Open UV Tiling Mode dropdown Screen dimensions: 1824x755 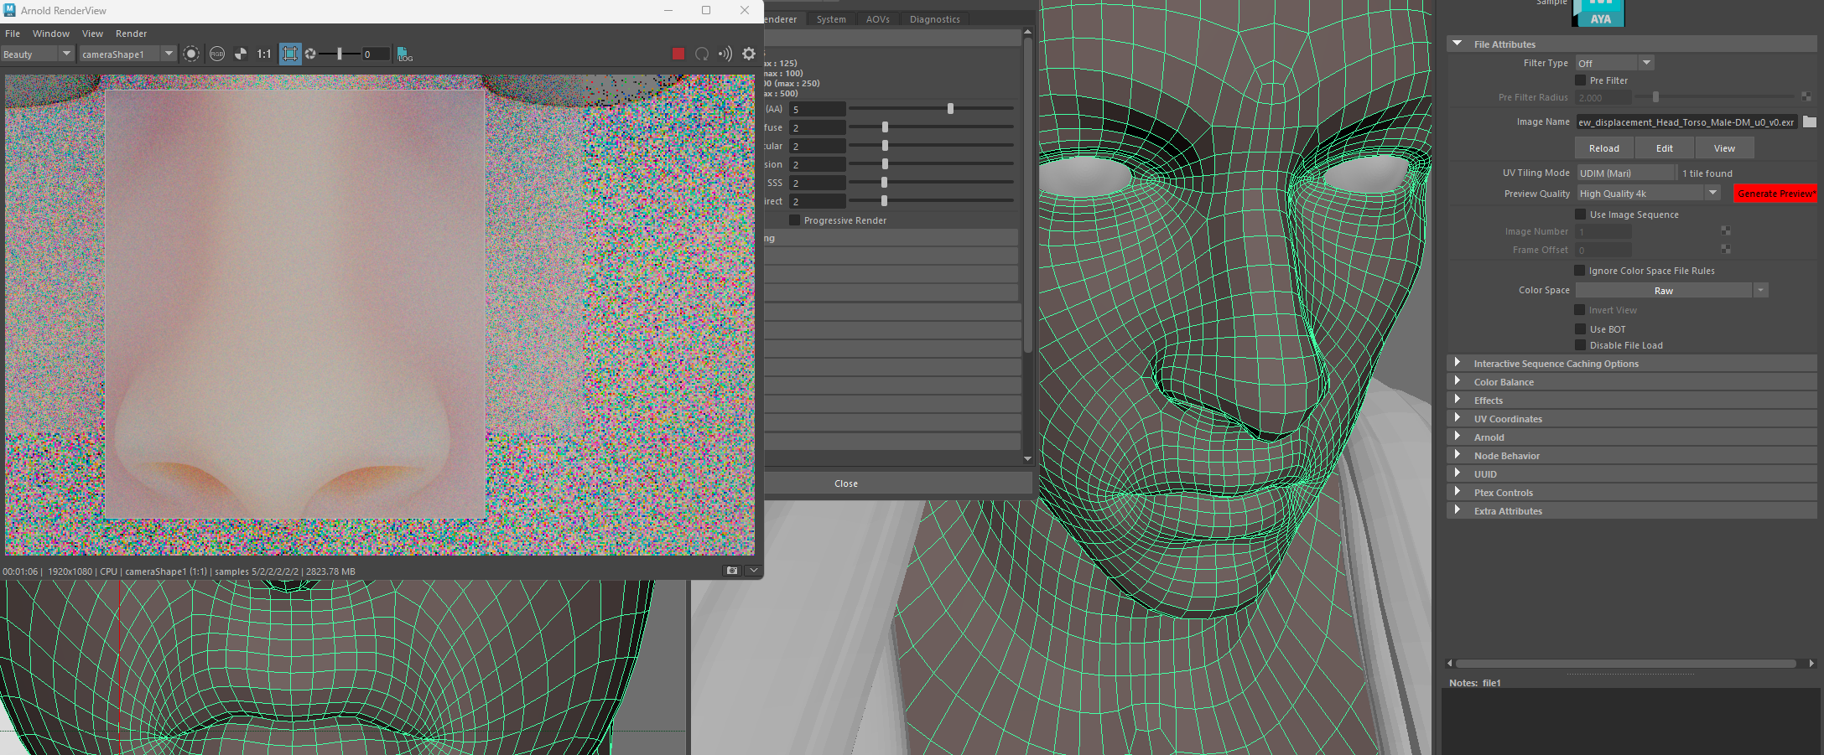pos(1626,173)
